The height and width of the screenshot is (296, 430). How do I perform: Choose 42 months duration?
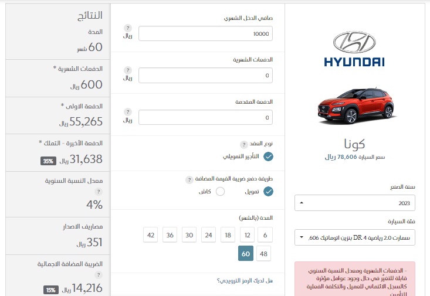151,234
